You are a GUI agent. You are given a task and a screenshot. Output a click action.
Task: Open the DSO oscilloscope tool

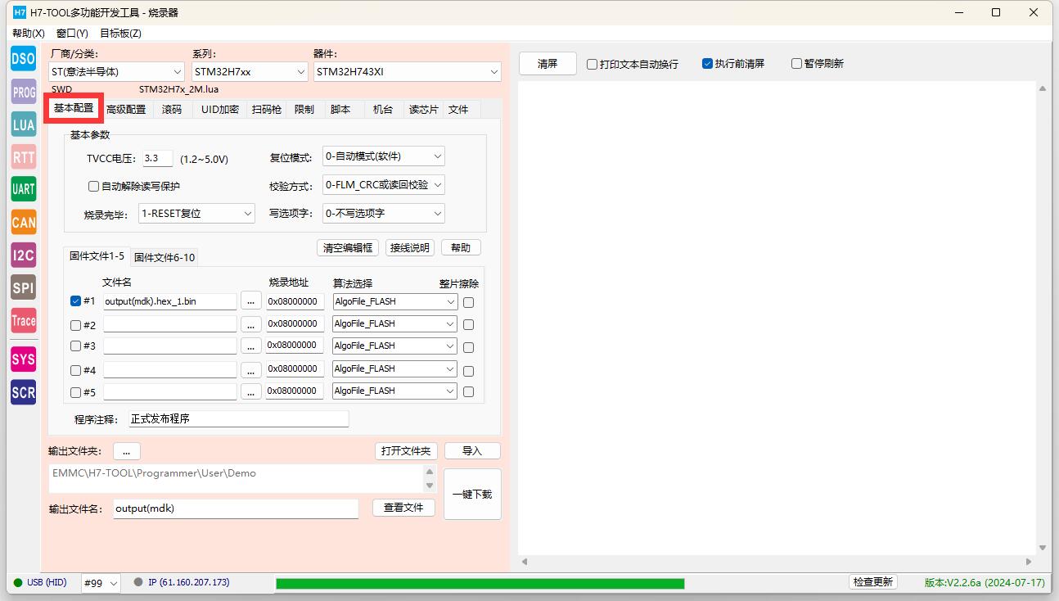tap(23, 58)
